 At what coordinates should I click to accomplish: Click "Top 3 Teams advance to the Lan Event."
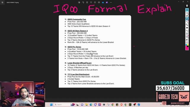[83, 70]
